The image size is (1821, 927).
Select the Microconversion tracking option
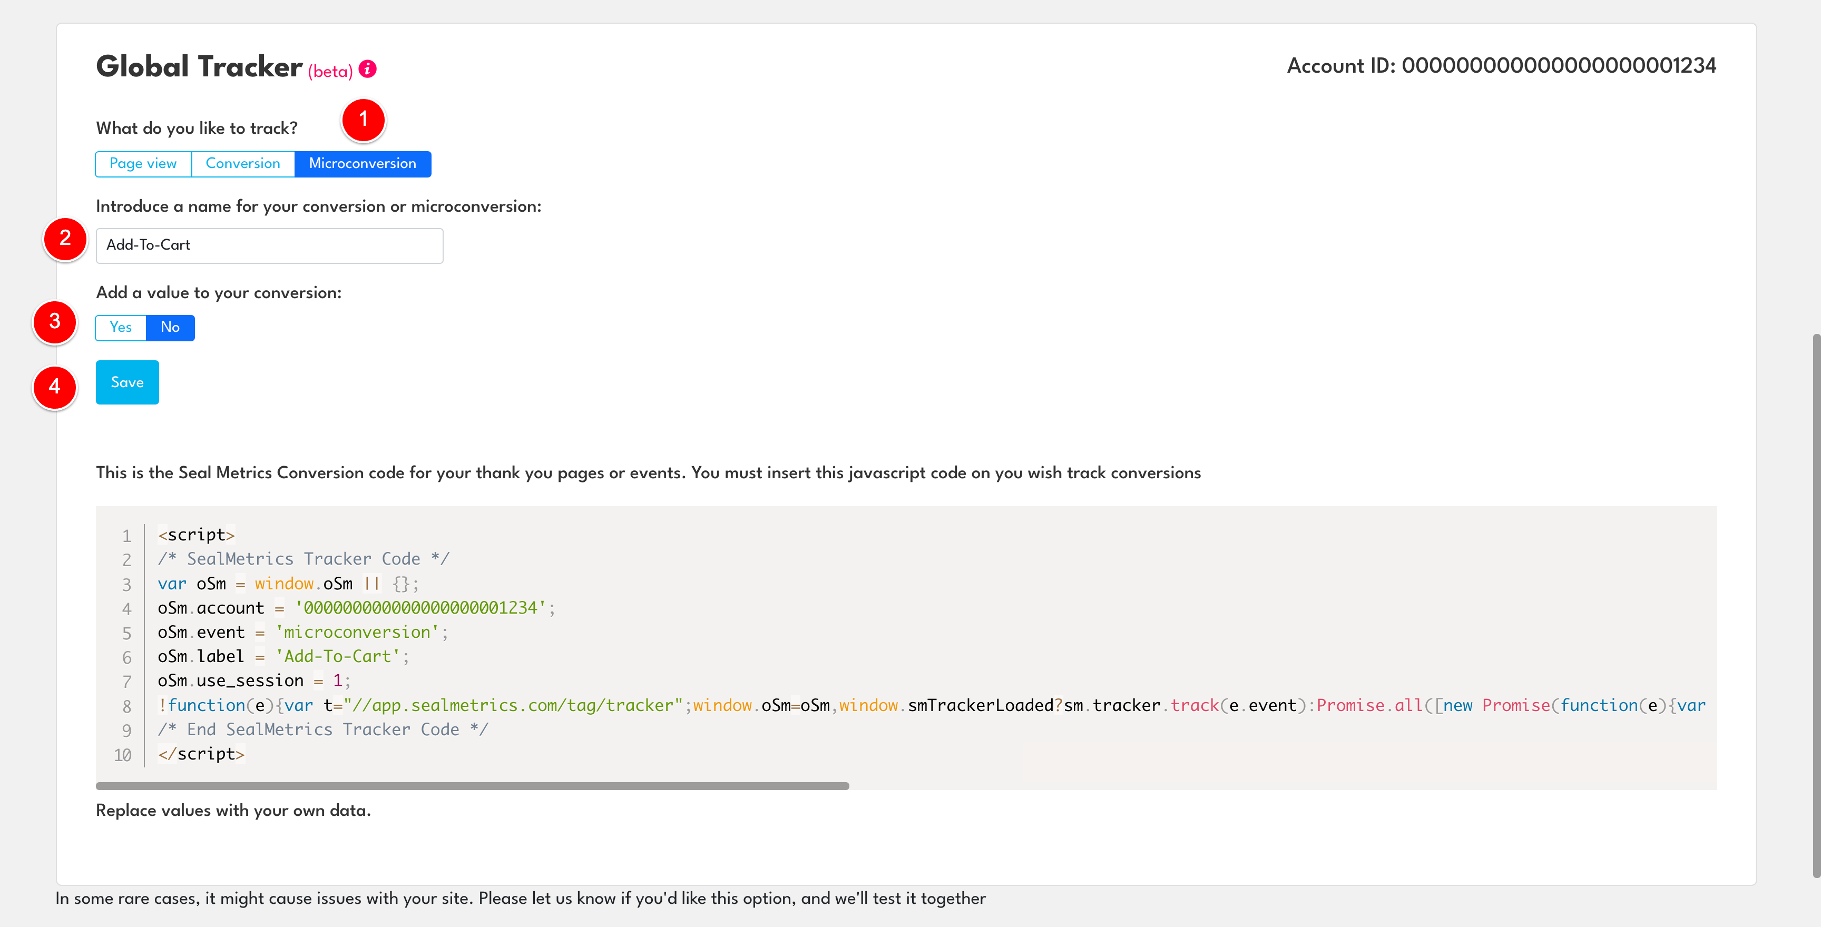363,163
